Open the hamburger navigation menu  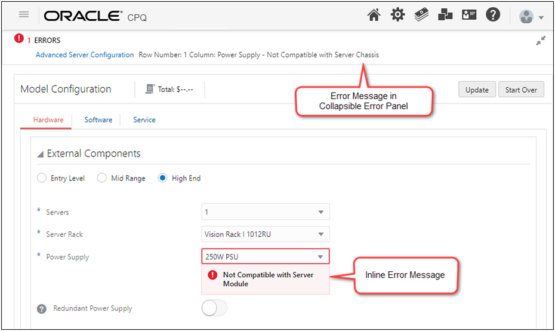click(24, 14)
